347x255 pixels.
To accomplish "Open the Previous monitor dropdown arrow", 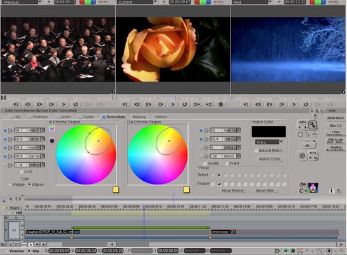I will 40,2.
